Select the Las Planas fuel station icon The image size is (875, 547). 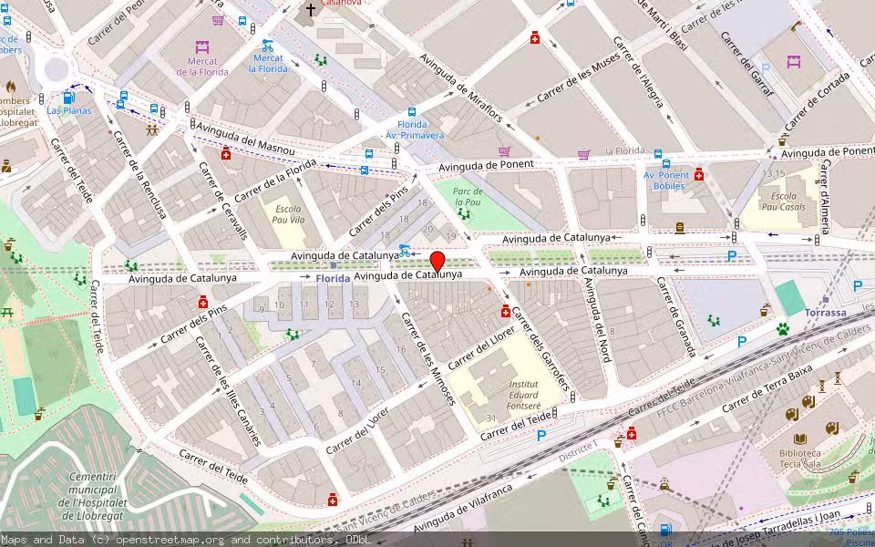click(x=68, y=98)
